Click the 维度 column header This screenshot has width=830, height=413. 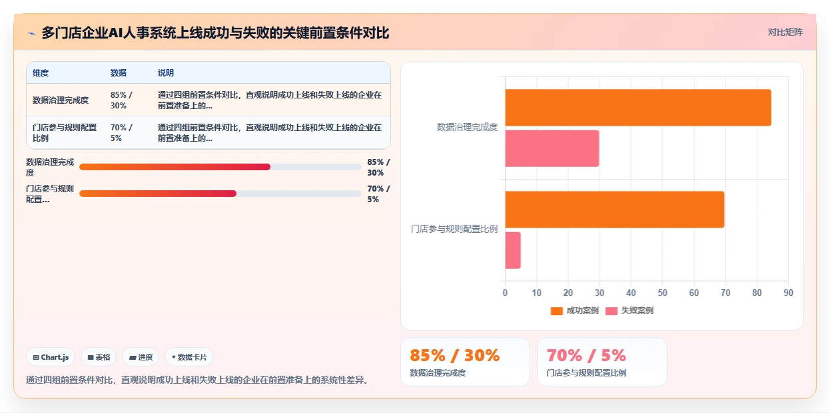click(41, 73)
